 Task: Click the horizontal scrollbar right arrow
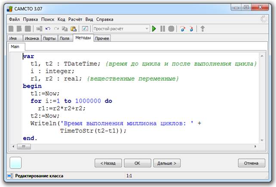(x=255, y=146)
